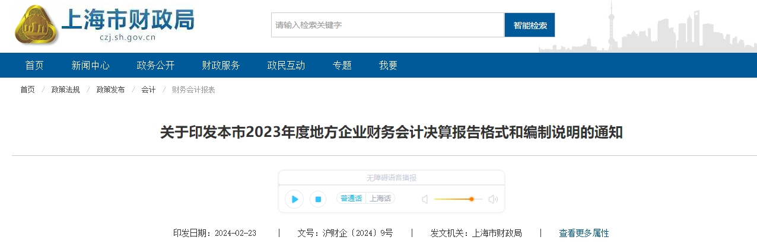Viewport: 757px width, 243px height.
Task: Stop the audio broadcast playback
Action: click(318, 199)
